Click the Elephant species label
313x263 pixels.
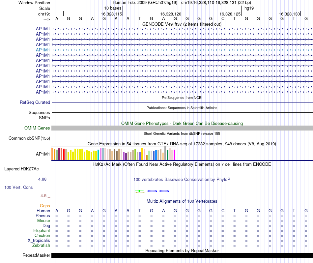click(42, 231)
